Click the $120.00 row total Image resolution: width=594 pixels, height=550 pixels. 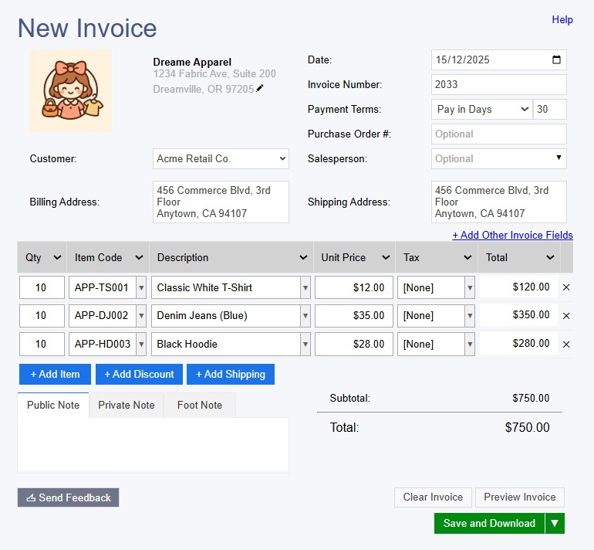coord(531,287)
